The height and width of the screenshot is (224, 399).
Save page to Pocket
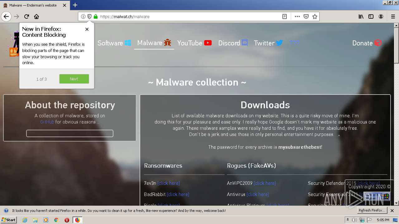(x=306, y=16)
